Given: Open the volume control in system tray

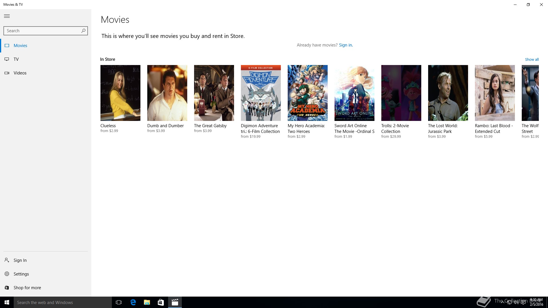Looking at the screenshot, I should click(x=516, y=302).
